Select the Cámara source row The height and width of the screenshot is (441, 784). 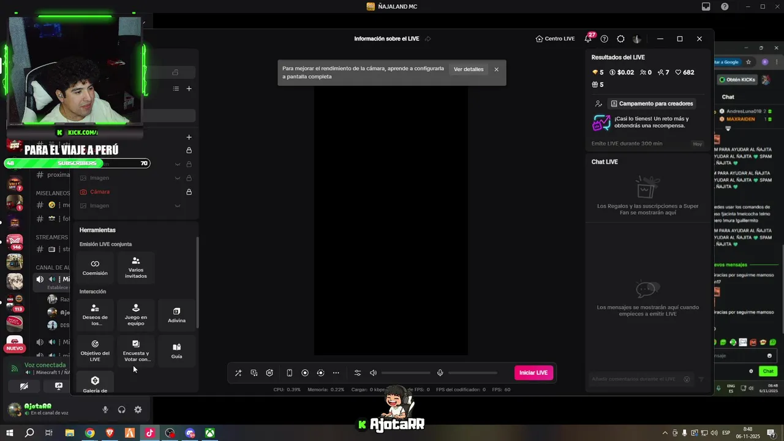[x=136, y=192]
